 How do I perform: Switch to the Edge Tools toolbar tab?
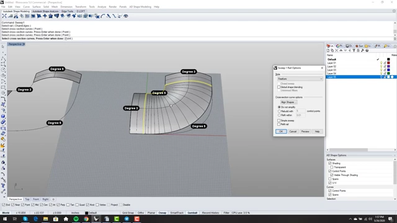tap(67, 11)
